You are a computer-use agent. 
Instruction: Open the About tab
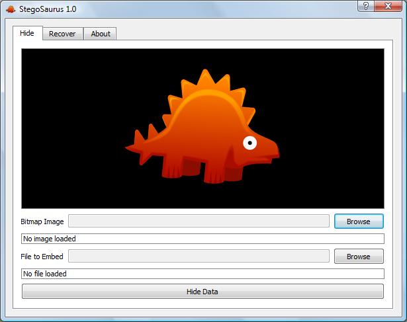click(x=100, y=34)
